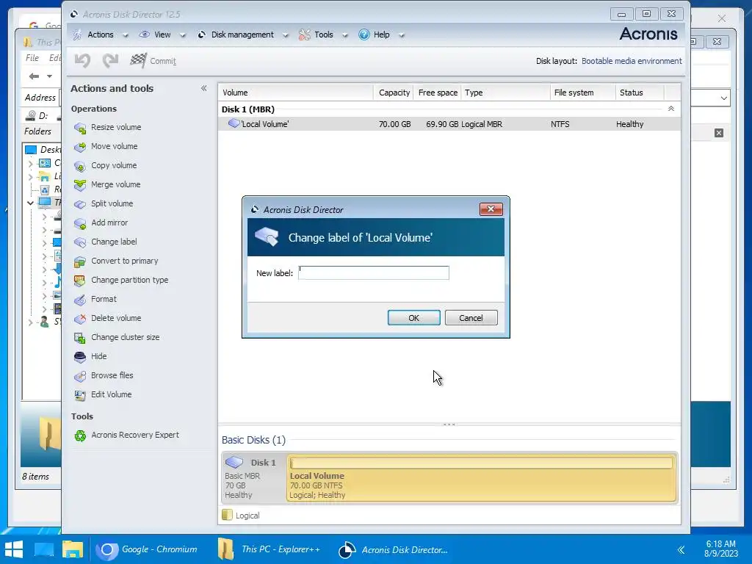Sort by the Capacity column header
The width and height of the screenshot is (752, 564).
point(394,93)
